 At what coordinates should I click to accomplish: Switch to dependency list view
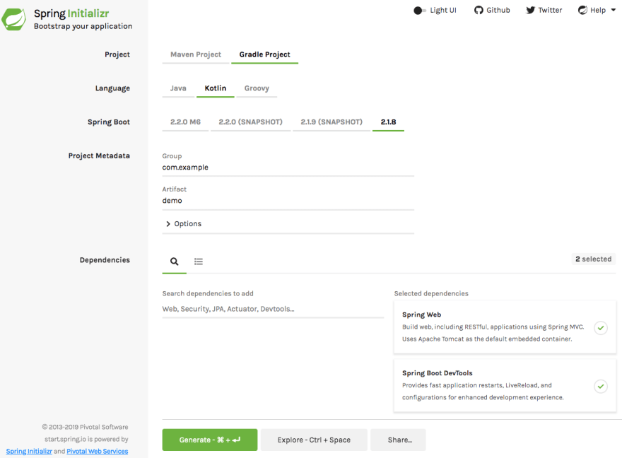199,262
